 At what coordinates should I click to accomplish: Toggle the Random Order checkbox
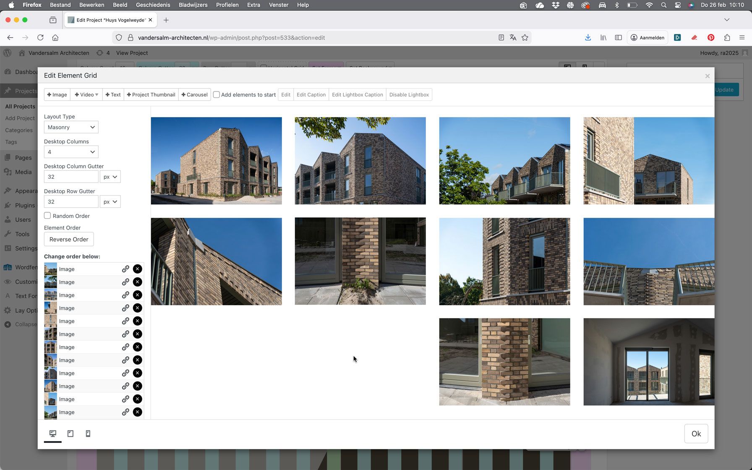coord(47,216)
